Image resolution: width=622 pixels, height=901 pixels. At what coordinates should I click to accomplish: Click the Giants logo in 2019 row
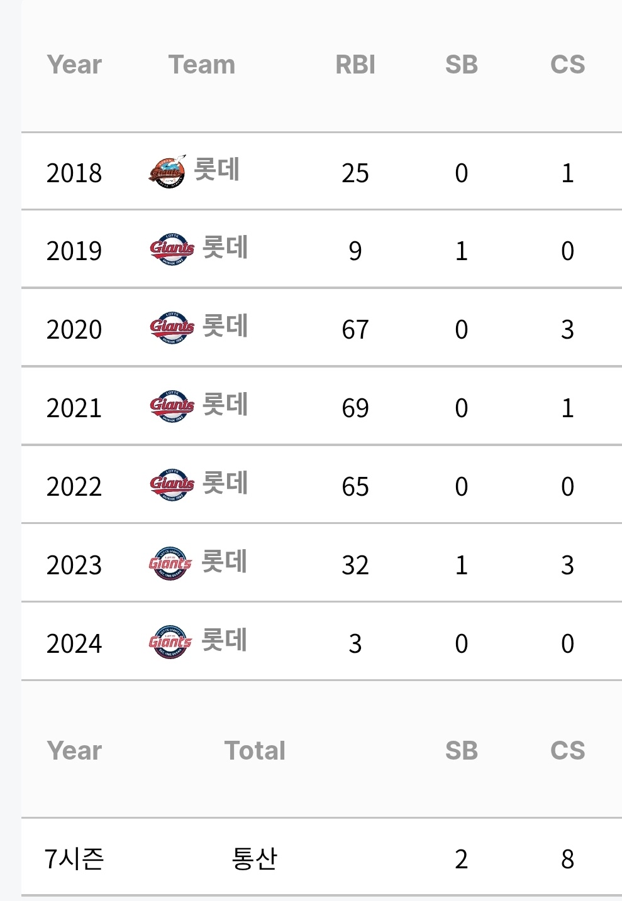172,249
